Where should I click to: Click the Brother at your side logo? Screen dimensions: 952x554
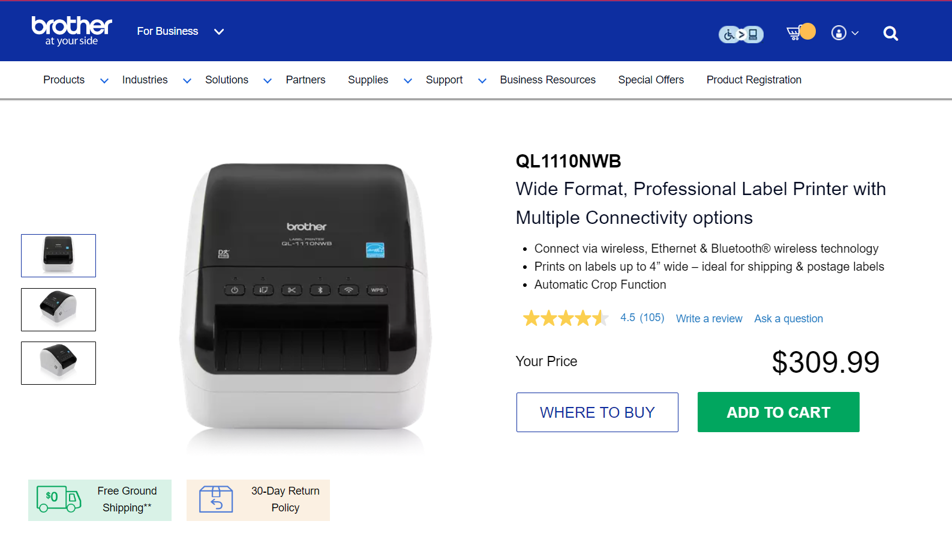pyautogui.click(x=71, y=31)
